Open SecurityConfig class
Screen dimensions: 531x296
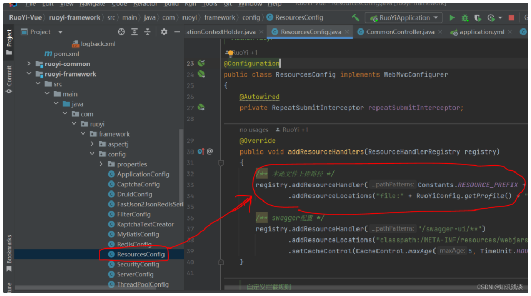point(133,264)
